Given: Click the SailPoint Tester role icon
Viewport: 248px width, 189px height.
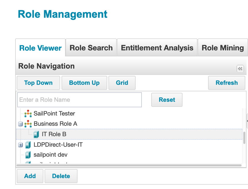Looking at the screenshot, I should tap(28, 114).
